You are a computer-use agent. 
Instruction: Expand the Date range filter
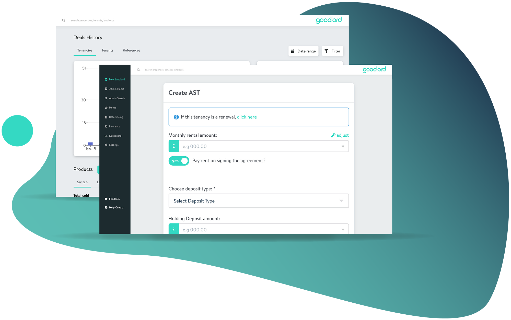[x=303, y=51]
